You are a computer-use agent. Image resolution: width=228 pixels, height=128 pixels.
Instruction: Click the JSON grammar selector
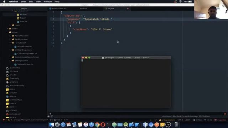188,120
